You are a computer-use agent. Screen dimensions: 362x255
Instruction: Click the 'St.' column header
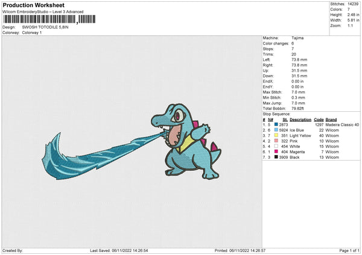285,120
